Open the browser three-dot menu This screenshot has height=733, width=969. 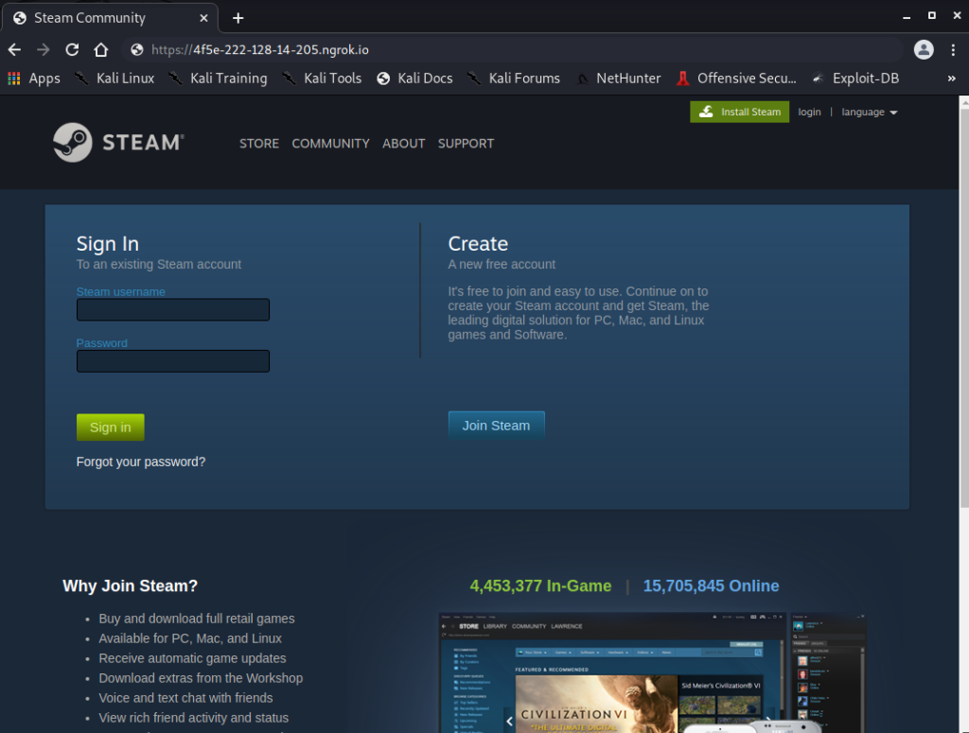(x=953, y=50)
